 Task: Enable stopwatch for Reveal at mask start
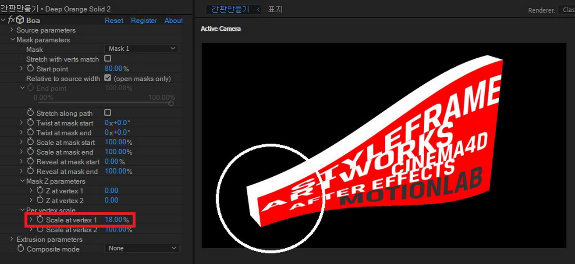pyautogui.click(x=30, y=161)
